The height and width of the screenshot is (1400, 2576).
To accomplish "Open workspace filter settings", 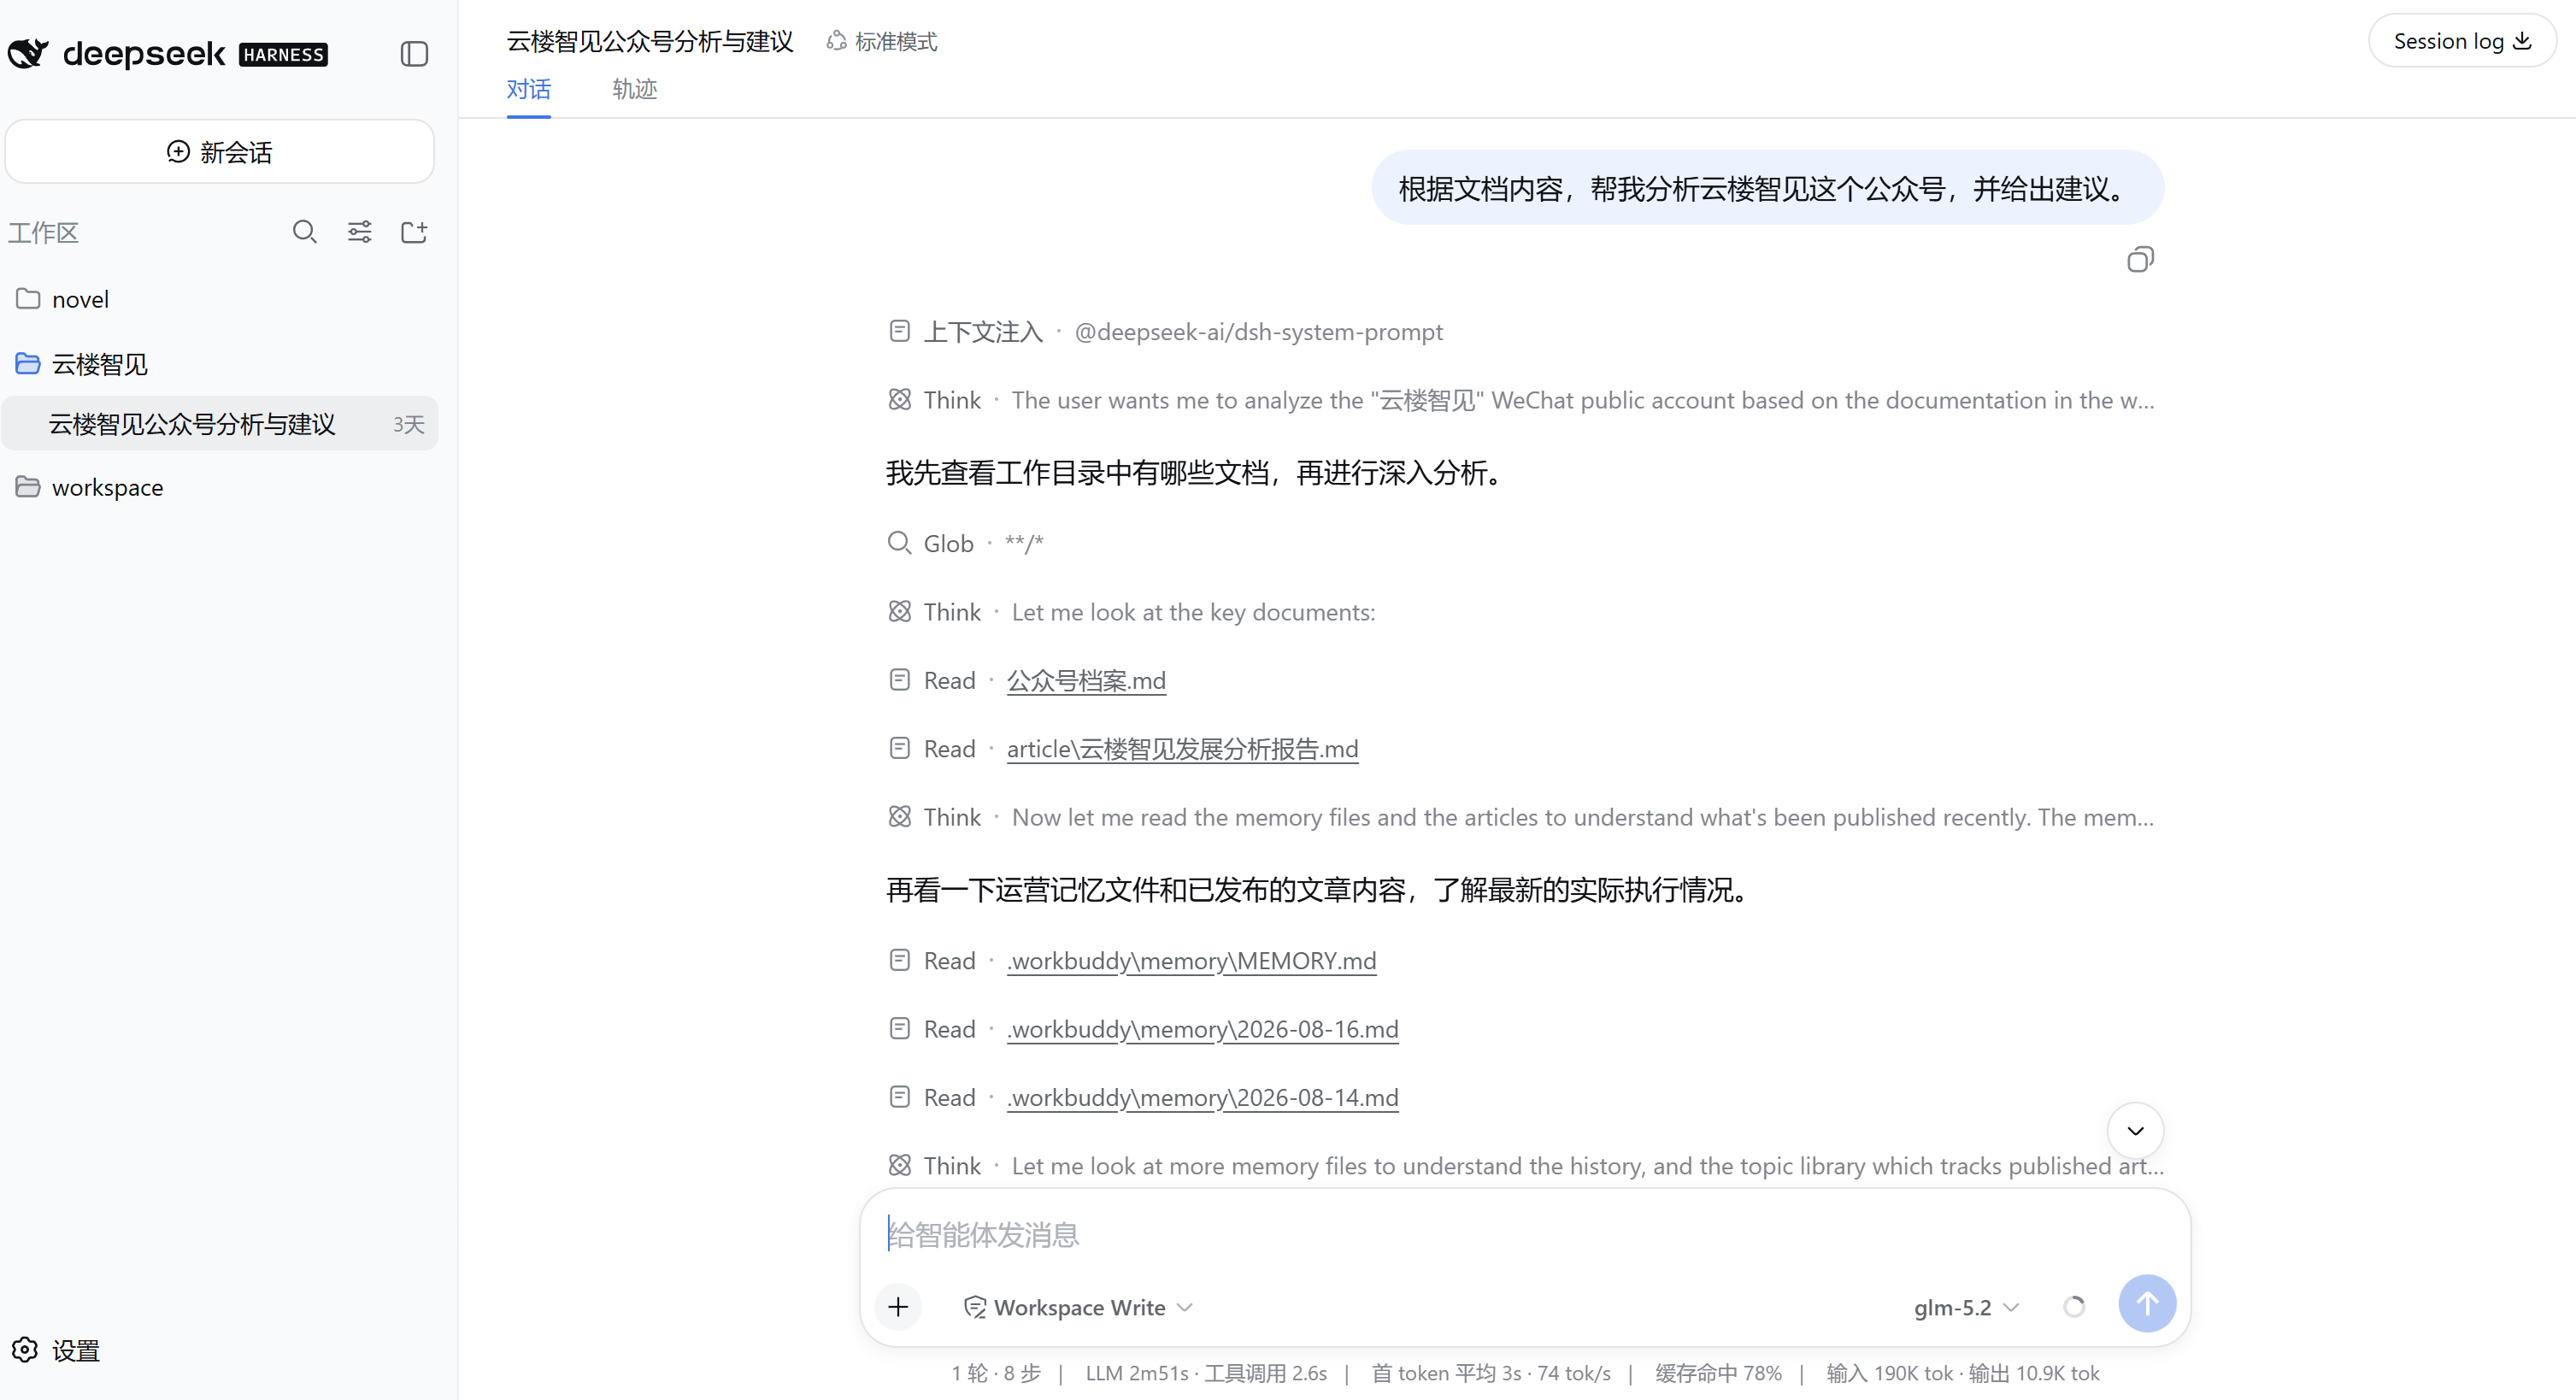I will [x=360, y=233].
